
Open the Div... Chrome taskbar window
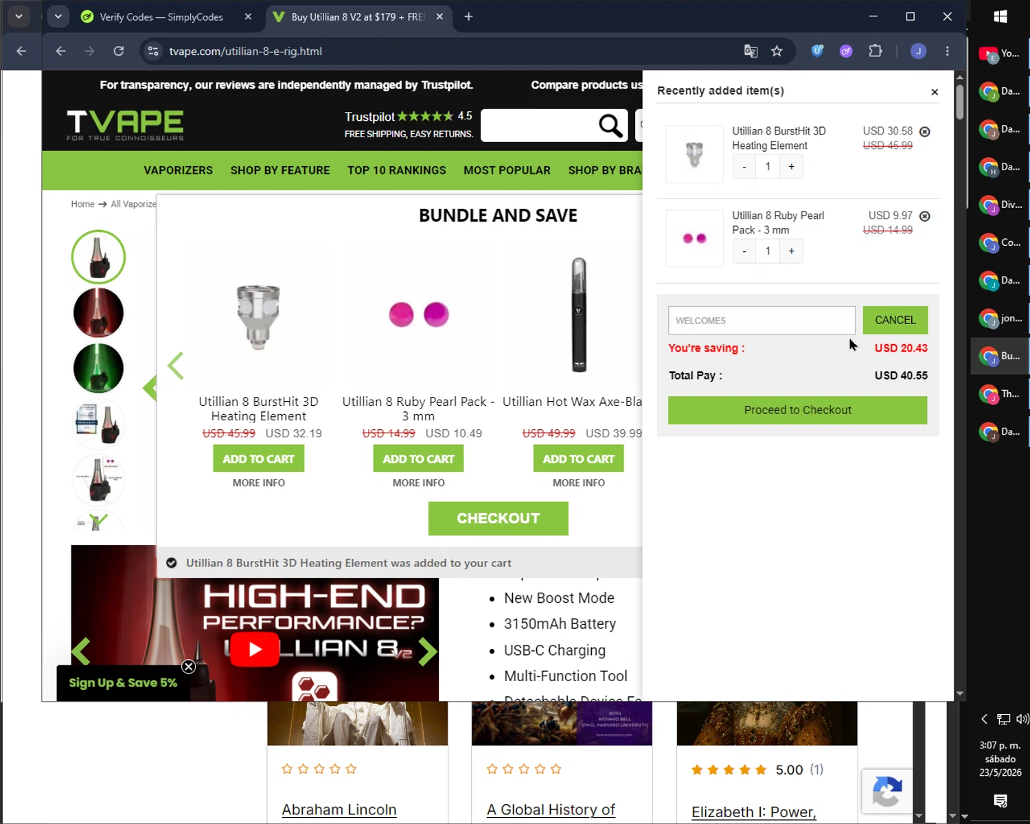click(x=1000, y=205)
